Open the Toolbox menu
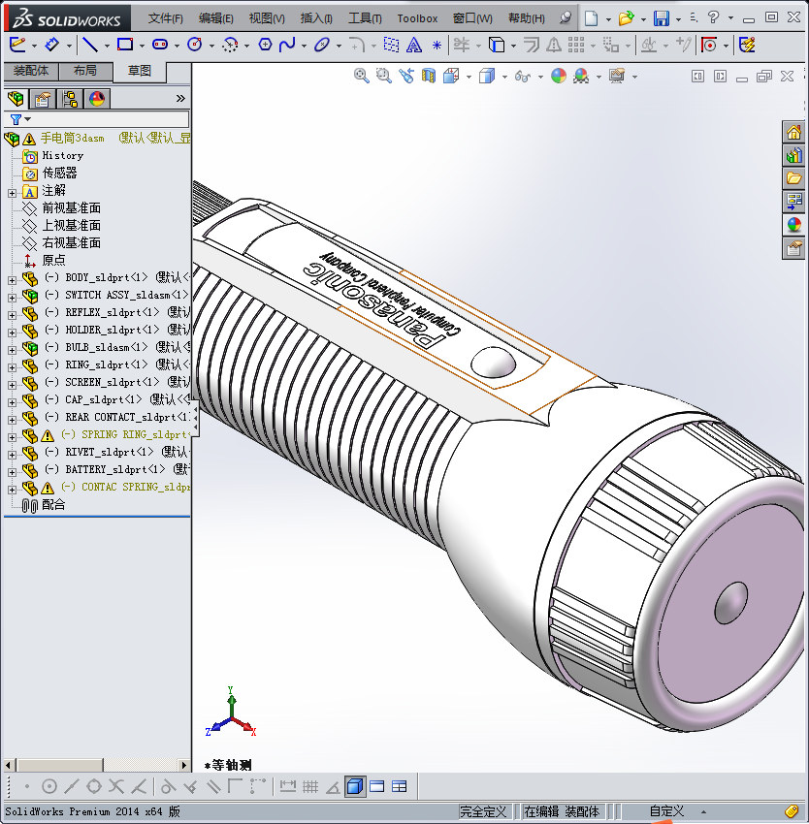Screen dimensions: 809x824 (x=417, y=18)
